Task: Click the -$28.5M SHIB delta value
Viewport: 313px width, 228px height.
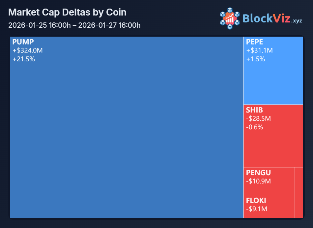Action: [258, 118]
